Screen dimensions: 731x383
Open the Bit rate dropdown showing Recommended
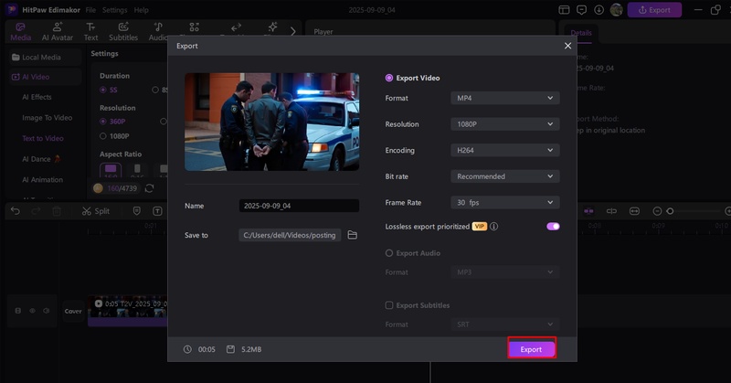pyautogui.click(x=505, y=176)
